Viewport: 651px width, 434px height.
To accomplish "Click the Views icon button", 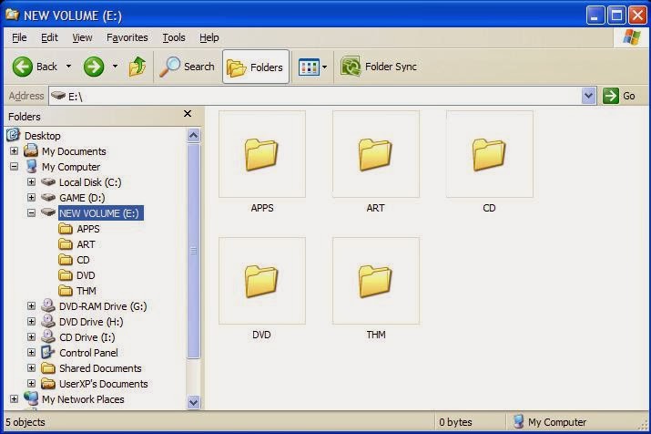I will click(x=309, y=67).
